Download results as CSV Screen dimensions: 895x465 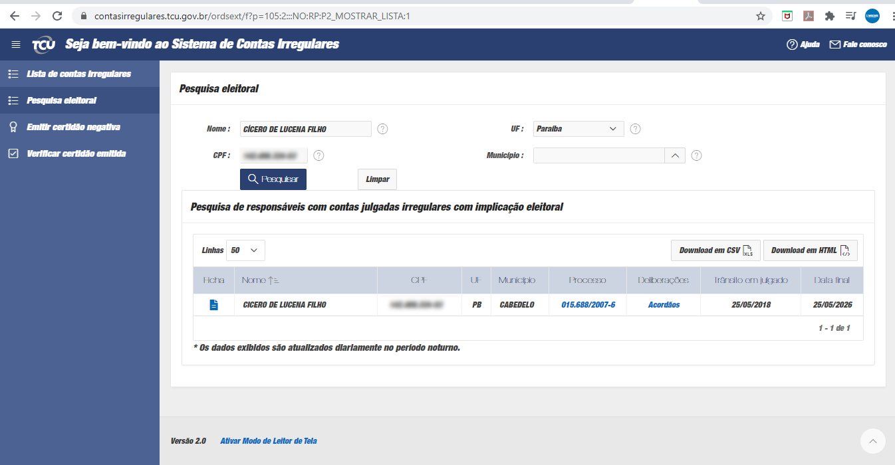(715, 250)
